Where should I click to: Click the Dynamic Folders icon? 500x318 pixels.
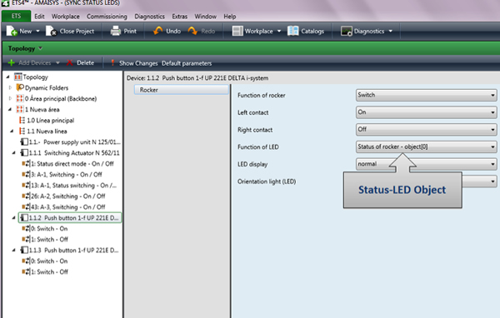pyautogui.click(x=20, y=87)
